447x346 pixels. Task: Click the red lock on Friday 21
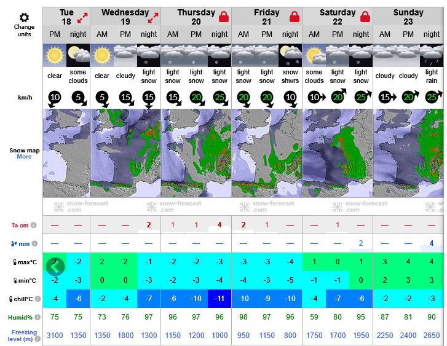click(x=295, y=17)
